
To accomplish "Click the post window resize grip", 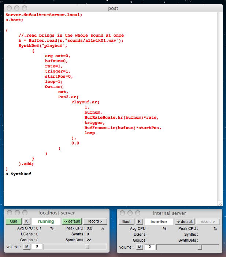I will point(220,203).
